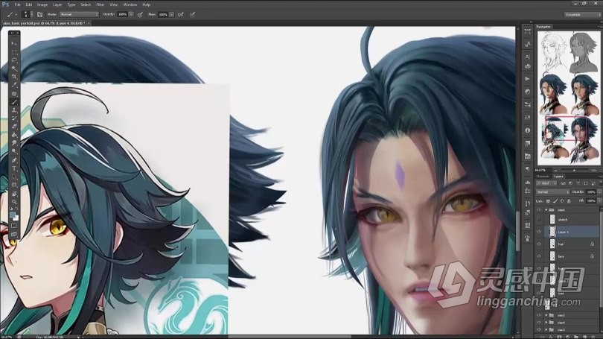Open layer blend mode Normal dropdown
Viewport: 603px width, 339px height.
point(552,192)
